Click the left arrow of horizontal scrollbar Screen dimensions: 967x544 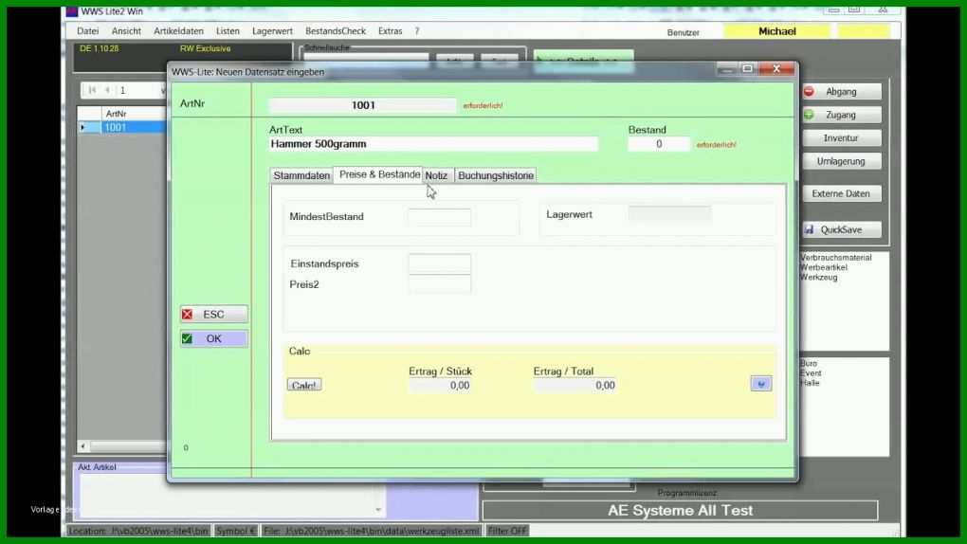pyautogui.click(x=82, y=446)
